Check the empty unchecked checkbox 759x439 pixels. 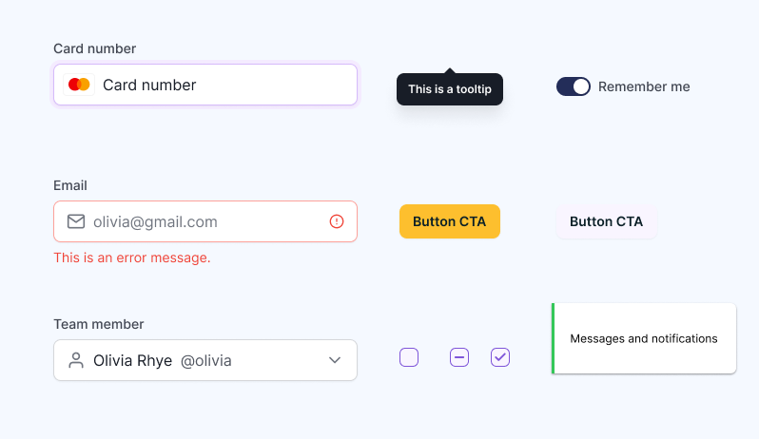point(409,357)
